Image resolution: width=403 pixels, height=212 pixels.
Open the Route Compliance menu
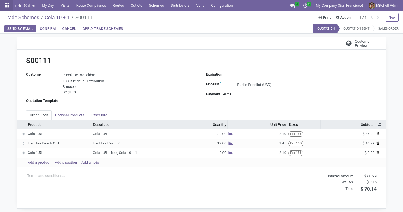(x=91, y=6)
